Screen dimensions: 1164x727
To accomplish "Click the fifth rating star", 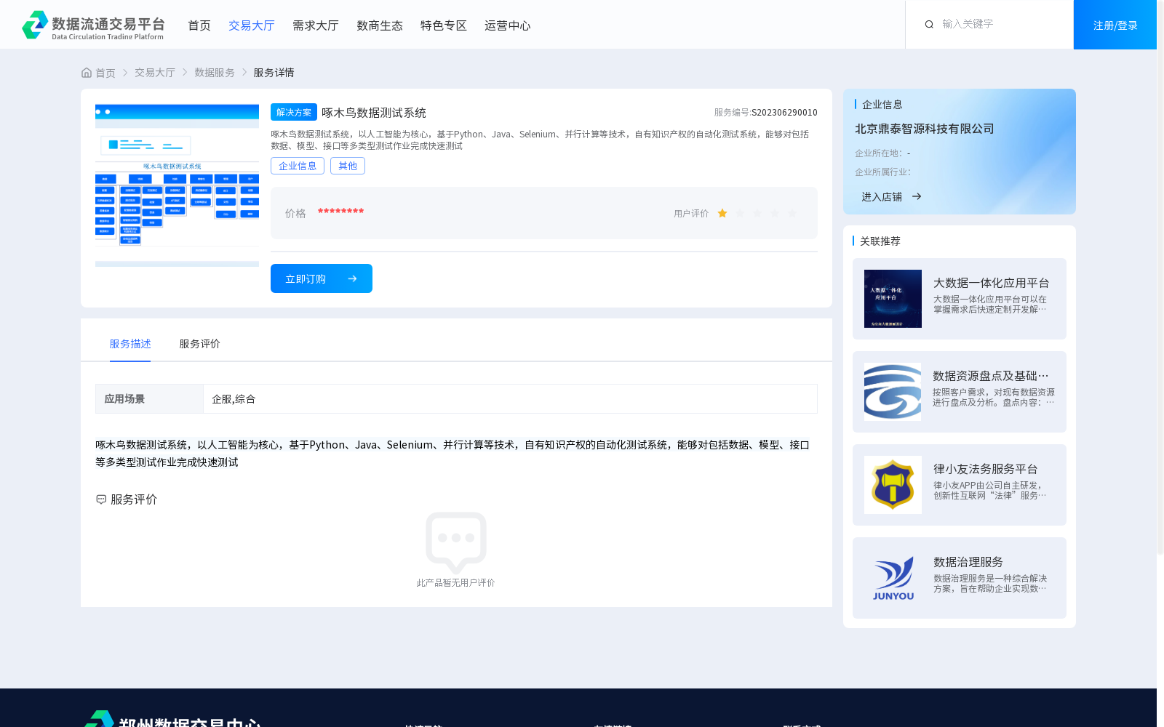I will (x=792, y=213).
